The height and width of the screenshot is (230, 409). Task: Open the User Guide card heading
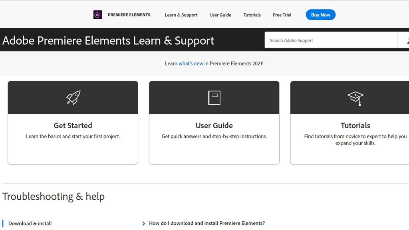click(214, 125)
